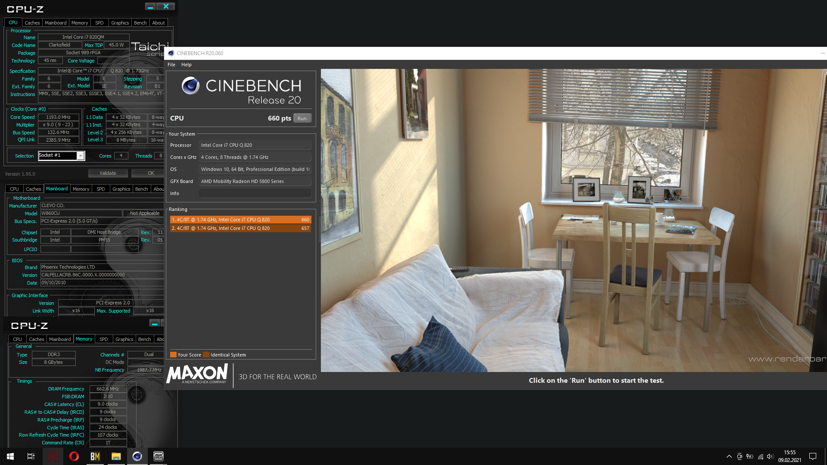Open Task View from the taskbar
This screenshot has height=465, width=827.
point(31,456)
